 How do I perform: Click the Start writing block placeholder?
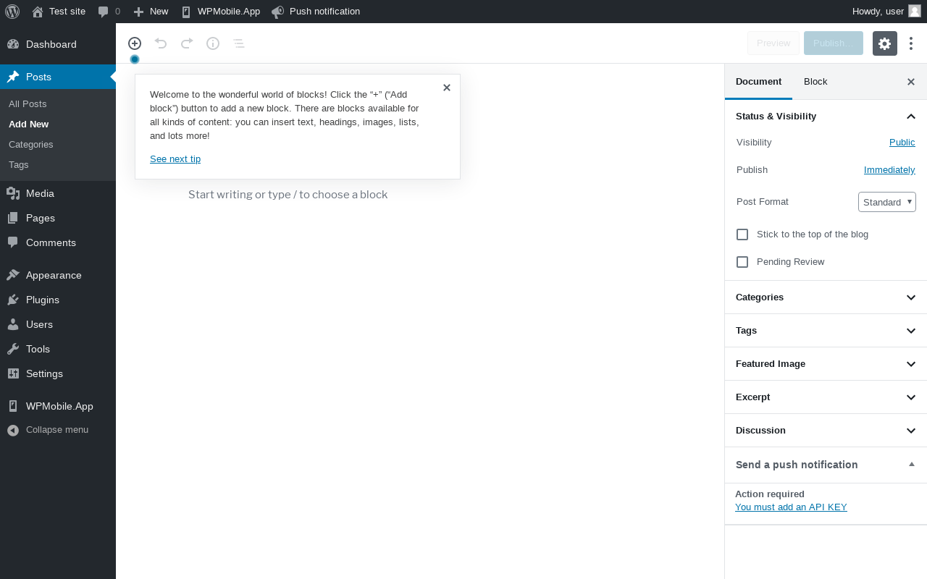(288, 195)
